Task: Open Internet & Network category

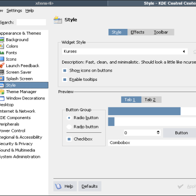Action: tap(18, 111)
